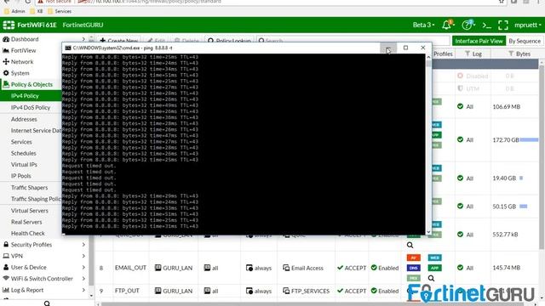Click the magnifier icon under EMAIL_OUT profiles
The image size is (545, 306).
[432, 278]
